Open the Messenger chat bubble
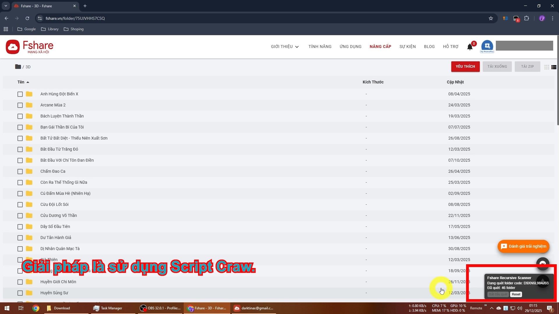The width and height of the screenshot is (559, 314). [x=542, y=264]
